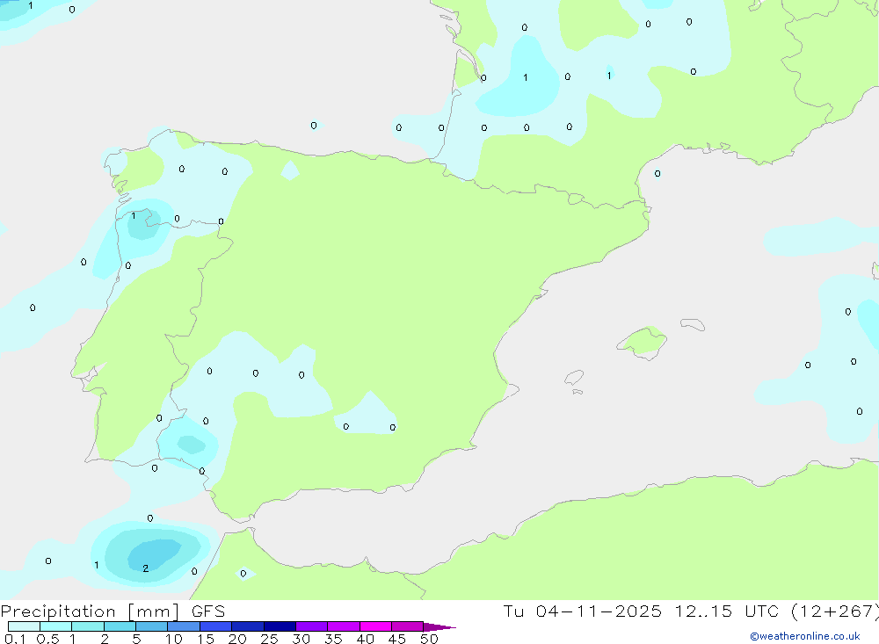Click the arrow tip beyond 50 mm on legend
The width and height of the screenshot is (879, 644).
(439, 627)
